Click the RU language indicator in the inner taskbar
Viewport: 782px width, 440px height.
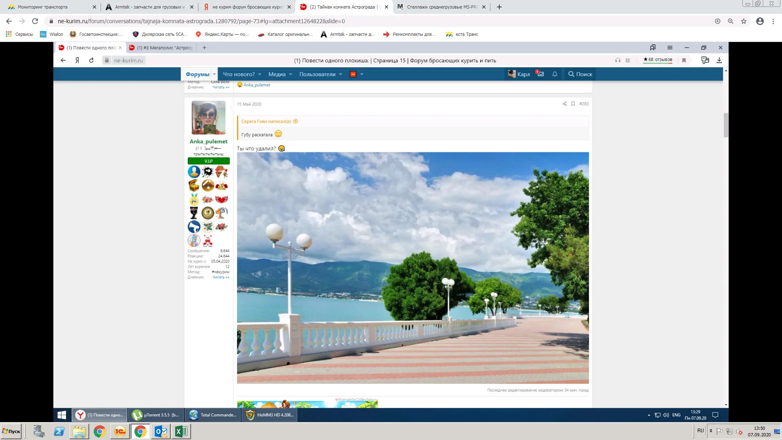pos(701,431)
